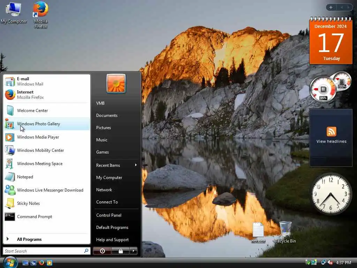Screen dimensions: 357x268
Task: Click the sidebar add gadget plus button
Action: click(331, 7)
